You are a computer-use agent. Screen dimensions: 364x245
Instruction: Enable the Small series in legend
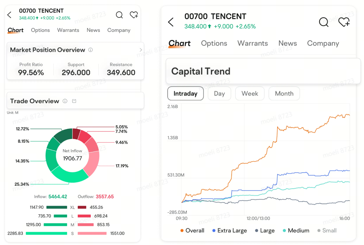[327, 231]
